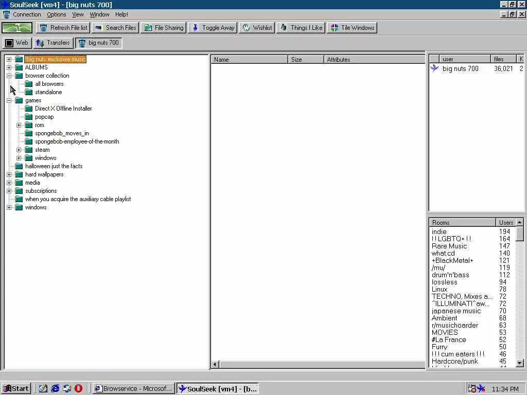Click rooms list scroll down arrow
The image size is (527, 395).
coord(520,363)
